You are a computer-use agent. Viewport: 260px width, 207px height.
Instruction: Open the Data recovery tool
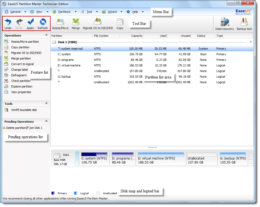(x=224, y=23)
